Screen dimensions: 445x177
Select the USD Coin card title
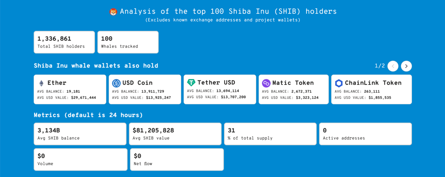tap(137, 83)
